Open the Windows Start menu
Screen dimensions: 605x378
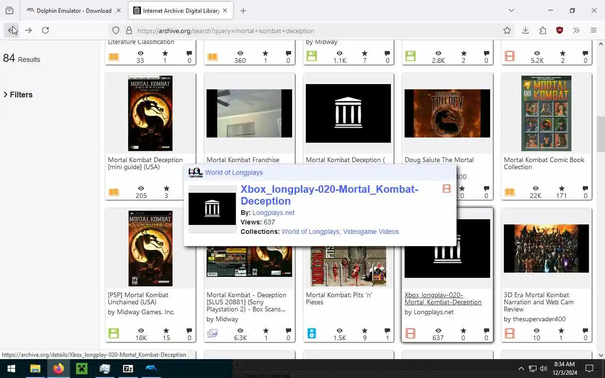click(11, 369)
